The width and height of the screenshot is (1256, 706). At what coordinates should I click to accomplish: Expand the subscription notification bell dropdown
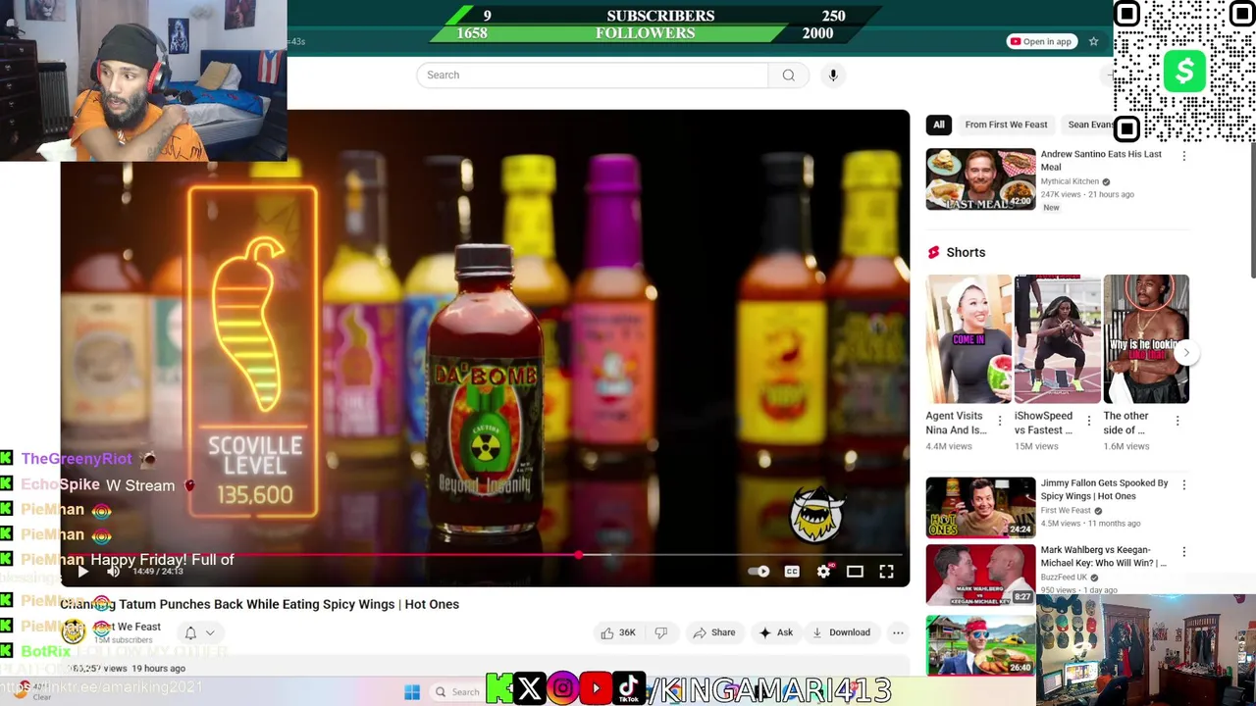pos(199,633)
